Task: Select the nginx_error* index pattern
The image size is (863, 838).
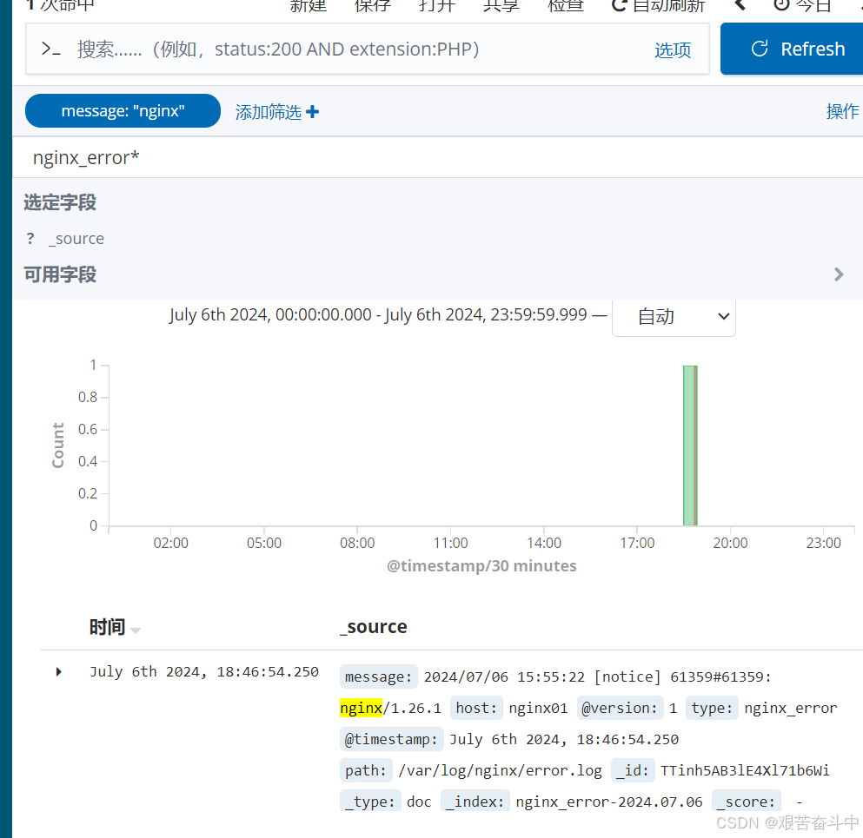Action: click(86, 158)
